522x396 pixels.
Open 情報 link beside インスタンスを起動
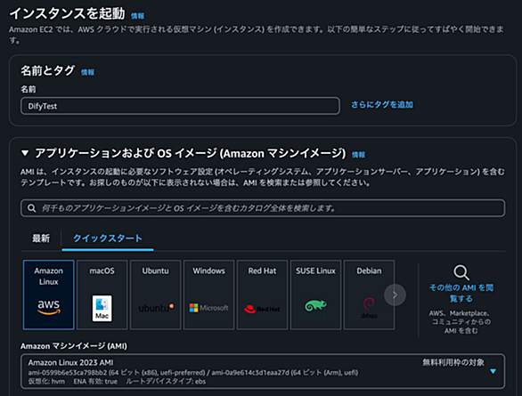(x=137, y=16)
